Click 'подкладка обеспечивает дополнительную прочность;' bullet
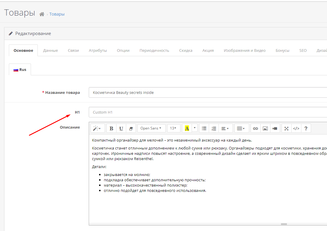The height and width of the screenshot is (231, 327). point(155,180)
